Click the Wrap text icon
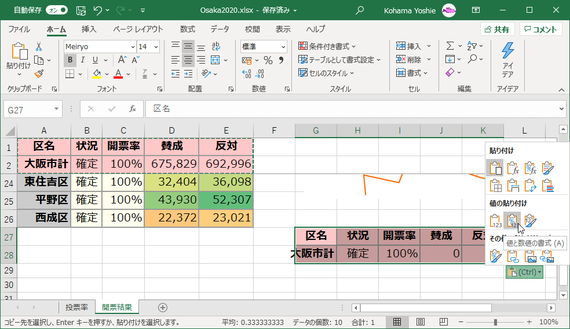The height and width of the screenshot is (329, 570). (215, 46)
